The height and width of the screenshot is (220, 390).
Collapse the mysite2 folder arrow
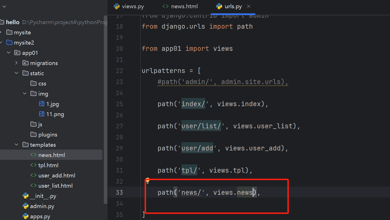1,43
